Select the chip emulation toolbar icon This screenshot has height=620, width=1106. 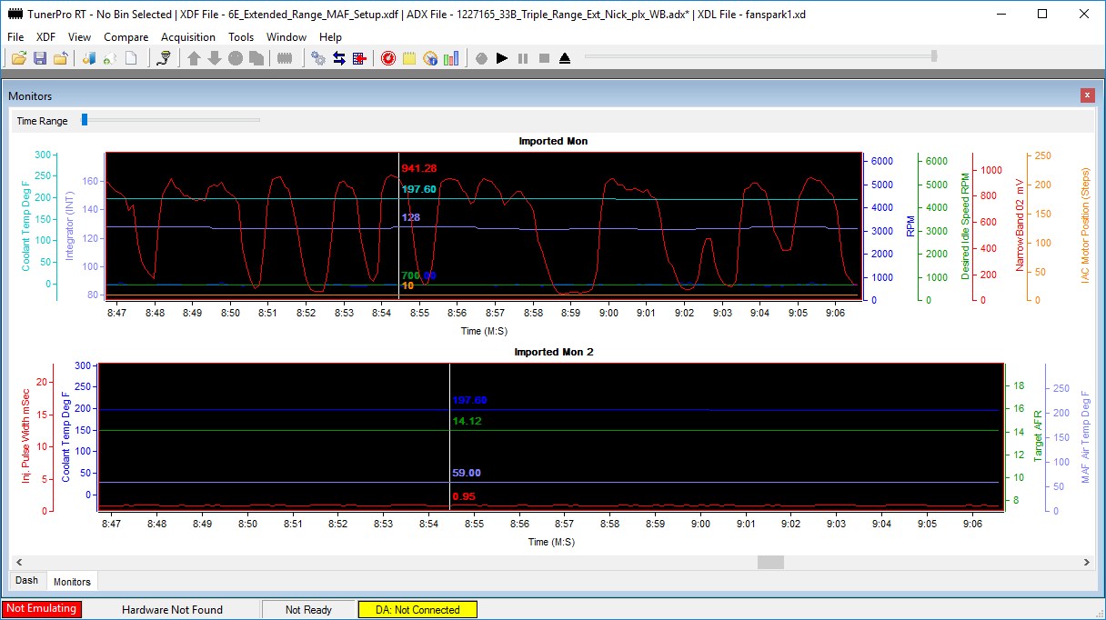tap(286, 57)
